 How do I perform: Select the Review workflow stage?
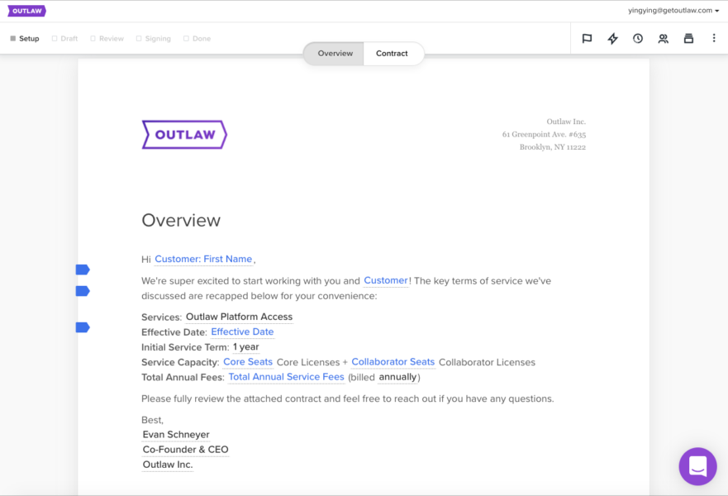point(107,39)
